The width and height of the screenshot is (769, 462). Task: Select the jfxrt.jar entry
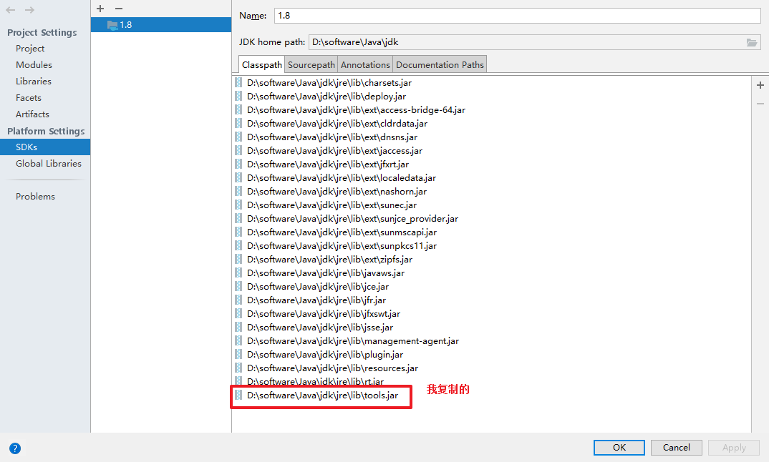(x=328, y=164)
